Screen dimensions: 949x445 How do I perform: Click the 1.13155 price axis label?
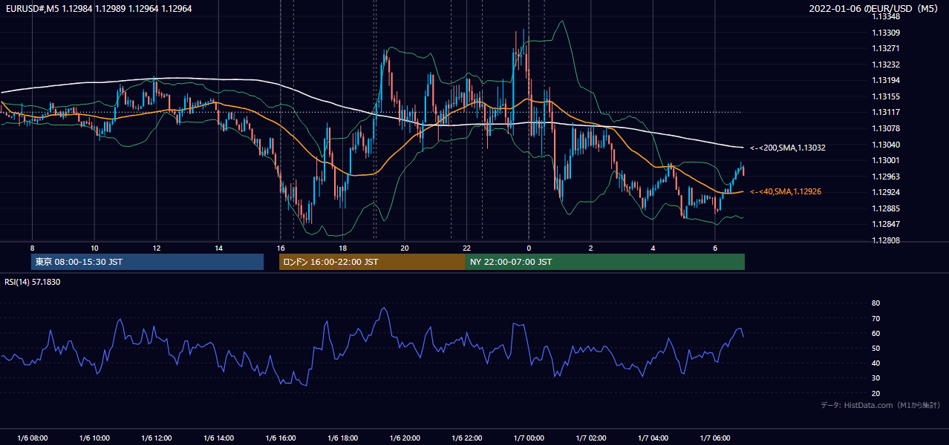coord(886,96)
